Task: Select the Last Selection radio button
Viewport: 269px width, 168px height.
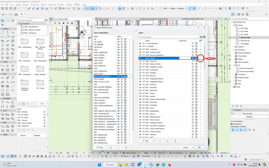Action: point(232,121)
